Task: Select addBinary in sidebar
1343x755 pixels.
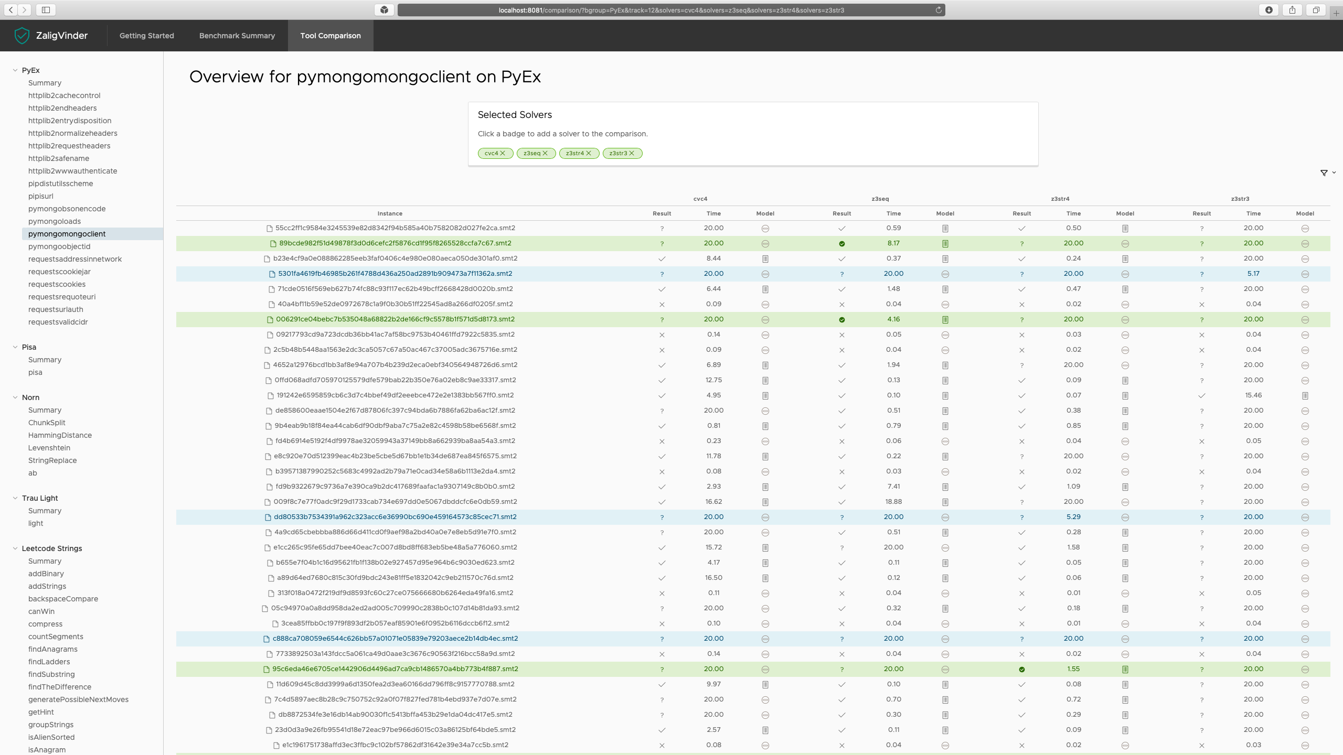Action: click(46, 574)
